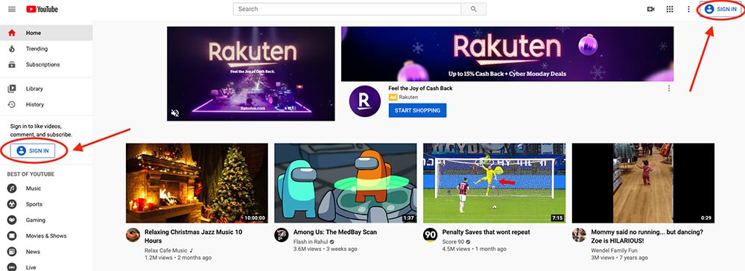This screenshot has height=271, width=745.
Task: Click in the Search input field
Action: (347, 9)
